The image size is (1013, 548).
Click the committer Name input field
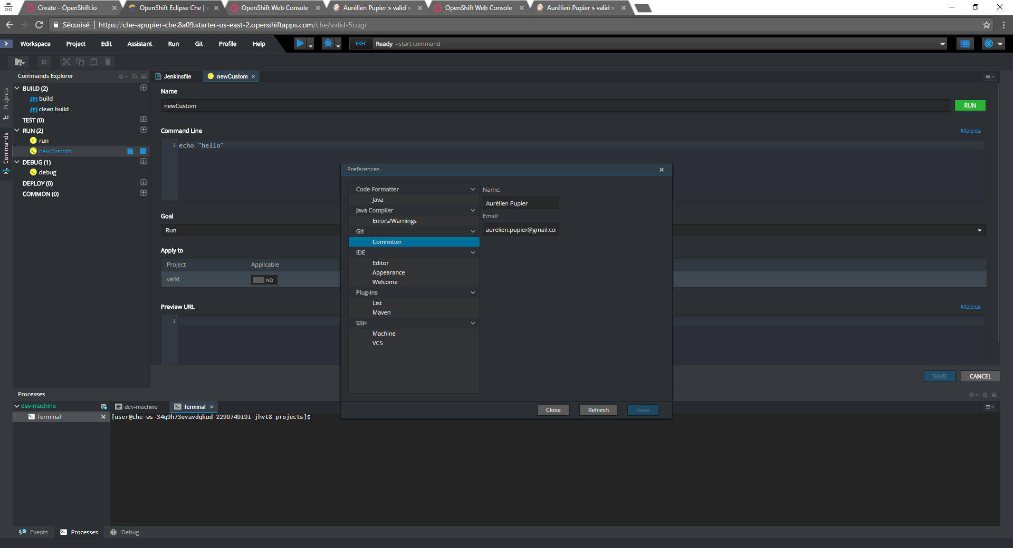pos(521,203)
